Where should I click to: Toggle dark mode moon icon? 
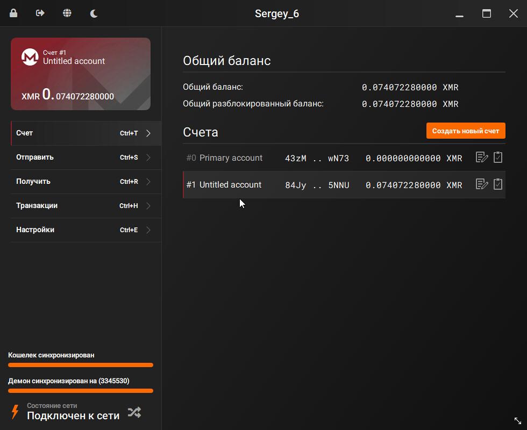pyautogui.click(x=94, y=13)
